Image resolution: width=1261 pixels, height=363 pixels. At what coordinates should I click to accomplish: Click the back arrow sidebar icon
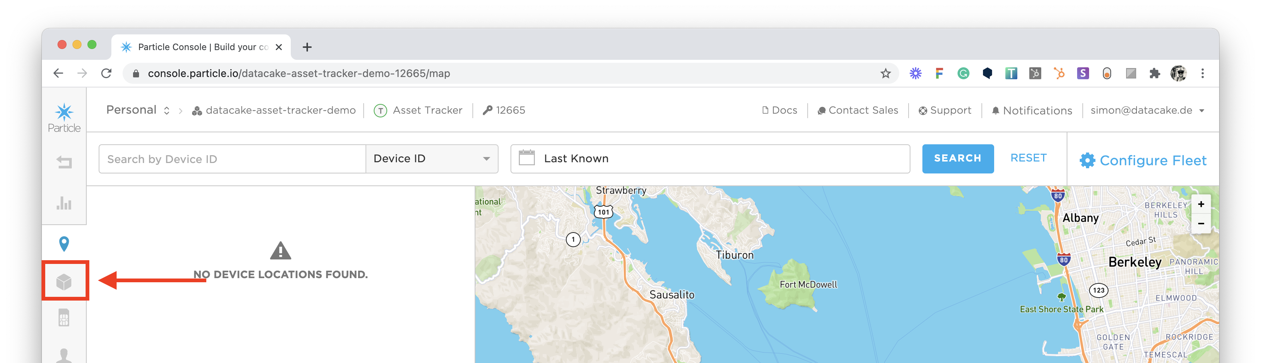(64, 162)
